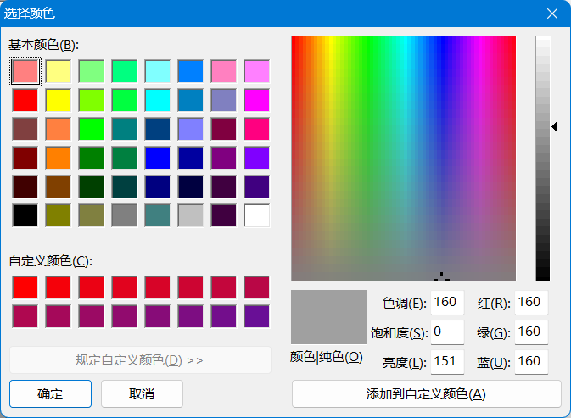The height and width of the screenshot is (418, 571).
Task: Click inside the vertical brightness gradient bar
Action: click(543, 159)
